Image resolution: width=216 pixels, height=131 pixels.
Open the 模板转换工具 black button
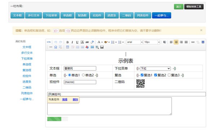[194, 6]
